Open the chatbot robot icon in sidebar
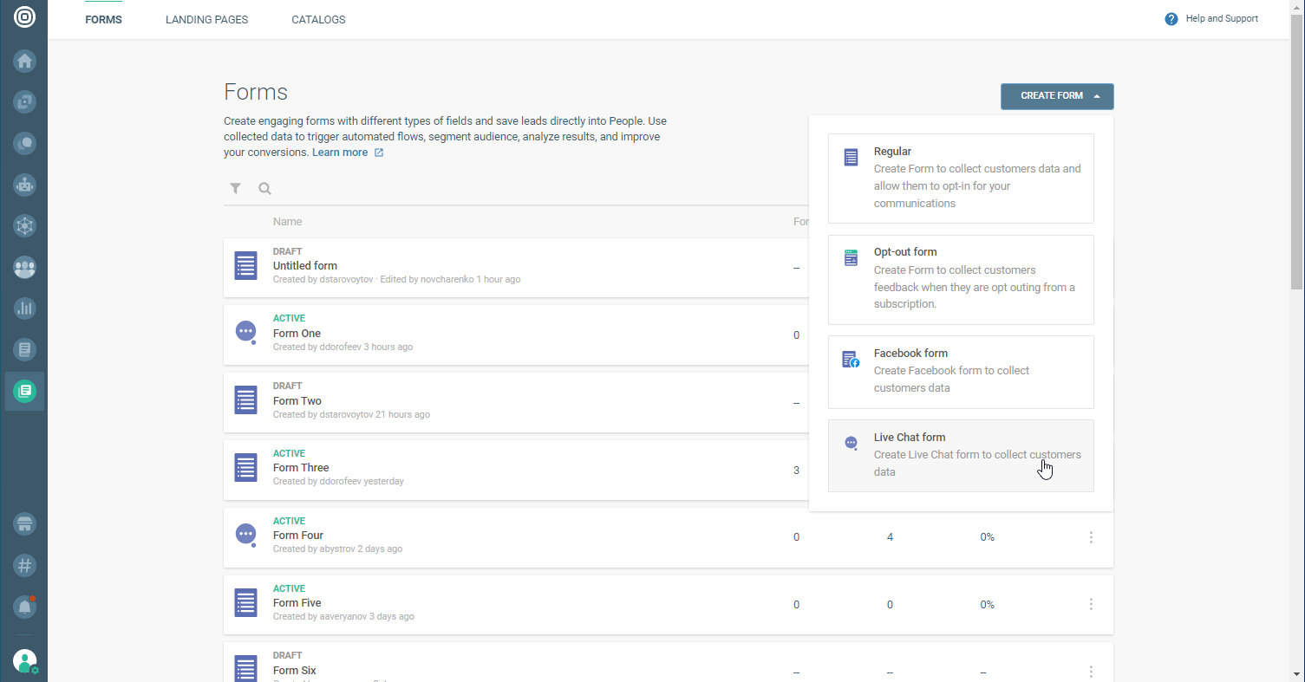Screen dimensions: 1305x682 24,185
